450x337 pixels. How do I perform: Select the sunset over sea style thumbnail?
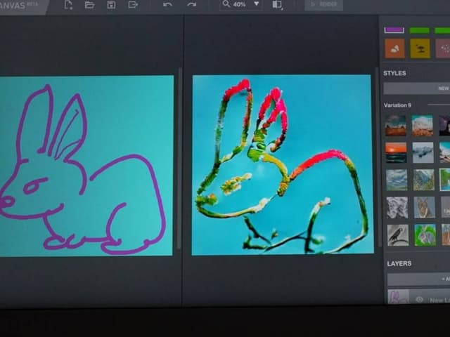[x=396, y=152]
